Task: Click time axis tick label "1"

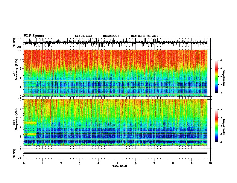Action: 42,163
